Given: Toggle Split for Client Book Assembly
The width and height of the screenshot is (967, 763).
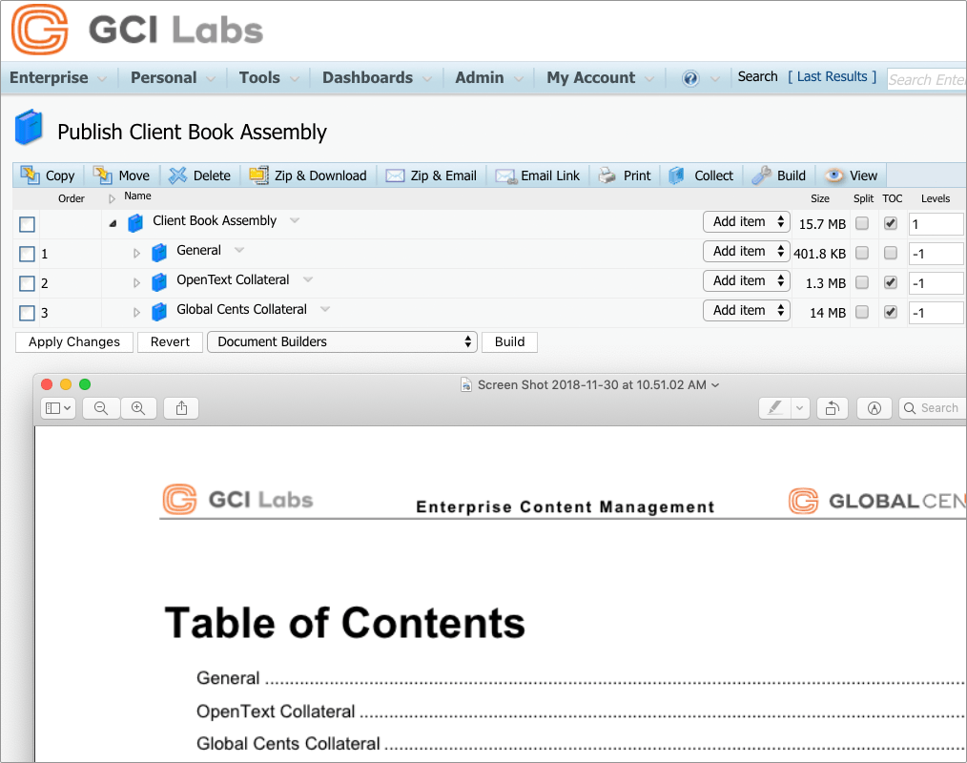Looking at the screenshot, I should coord(862,222).
